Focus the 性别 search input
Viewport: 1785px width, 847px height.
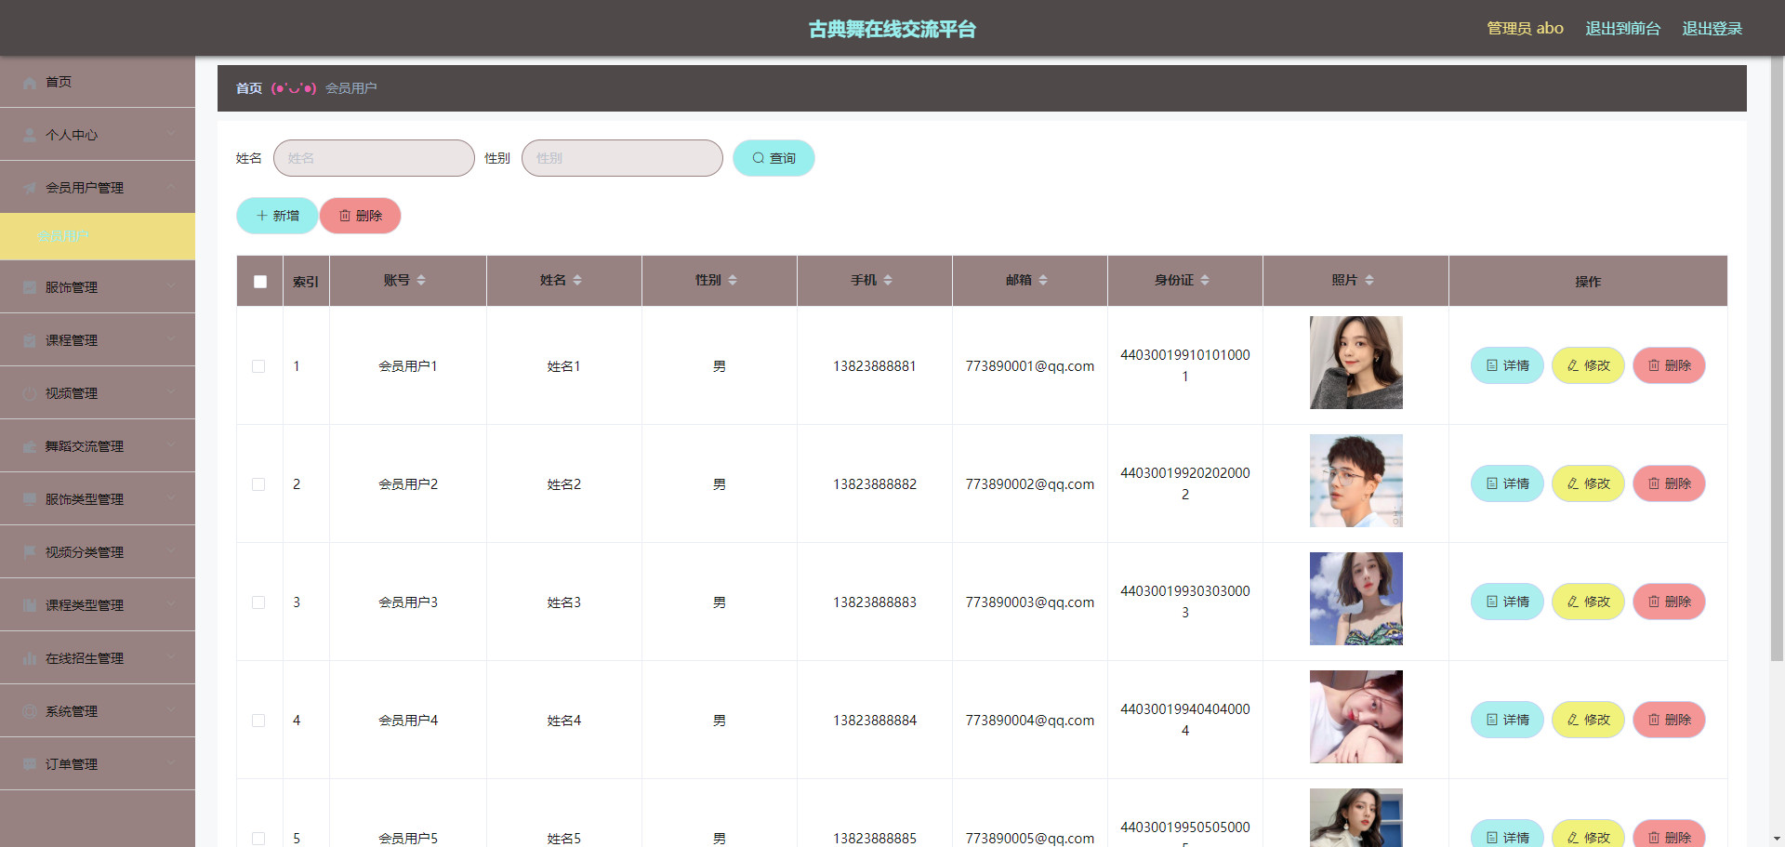coord(622,158)
